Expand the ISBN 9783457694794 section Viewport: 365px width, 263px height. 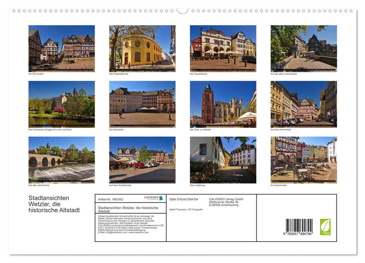[x=183, y=199]
